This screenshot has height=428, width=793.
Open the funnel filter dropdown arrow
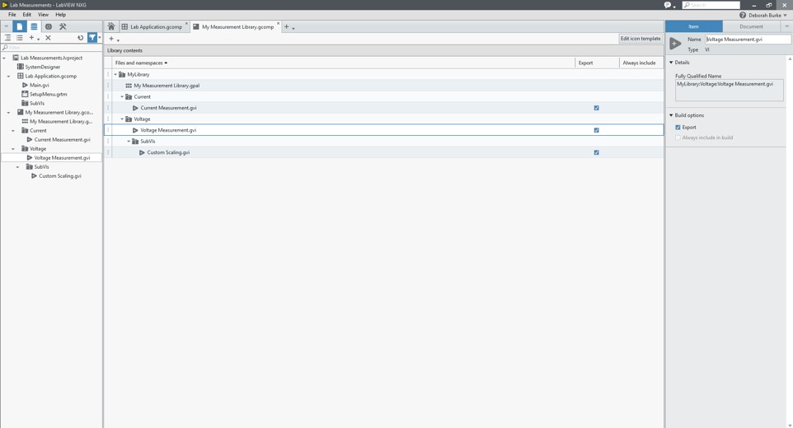click(x=99, y=38)
